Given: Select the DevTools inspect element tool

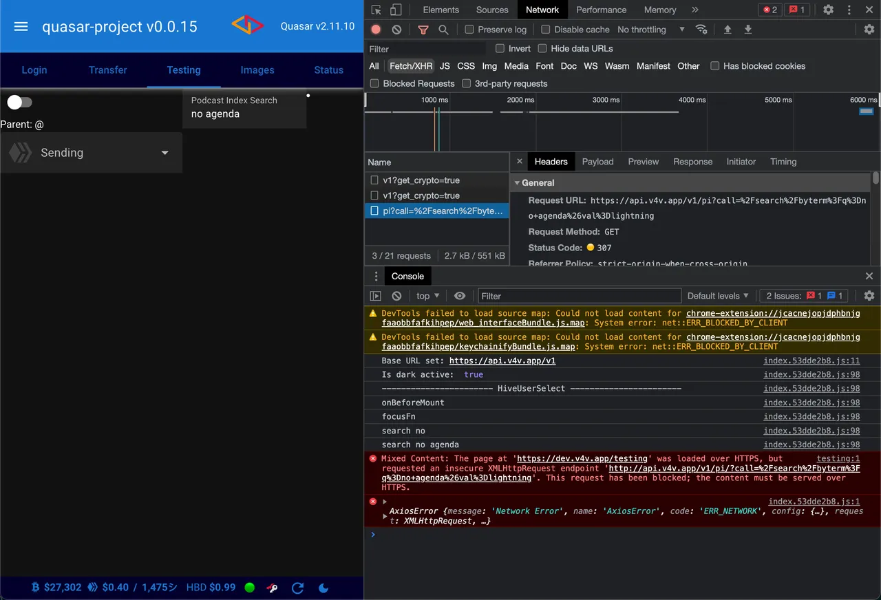Looking at the screenshot, I should (x=376, y=10).
